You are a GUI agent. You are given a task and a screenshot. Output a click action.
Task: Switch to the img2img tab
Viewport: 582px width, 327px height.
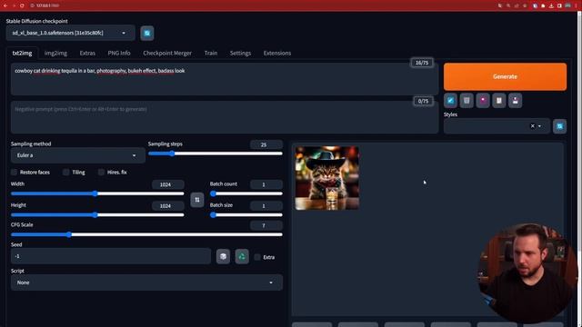coord(55,53)
